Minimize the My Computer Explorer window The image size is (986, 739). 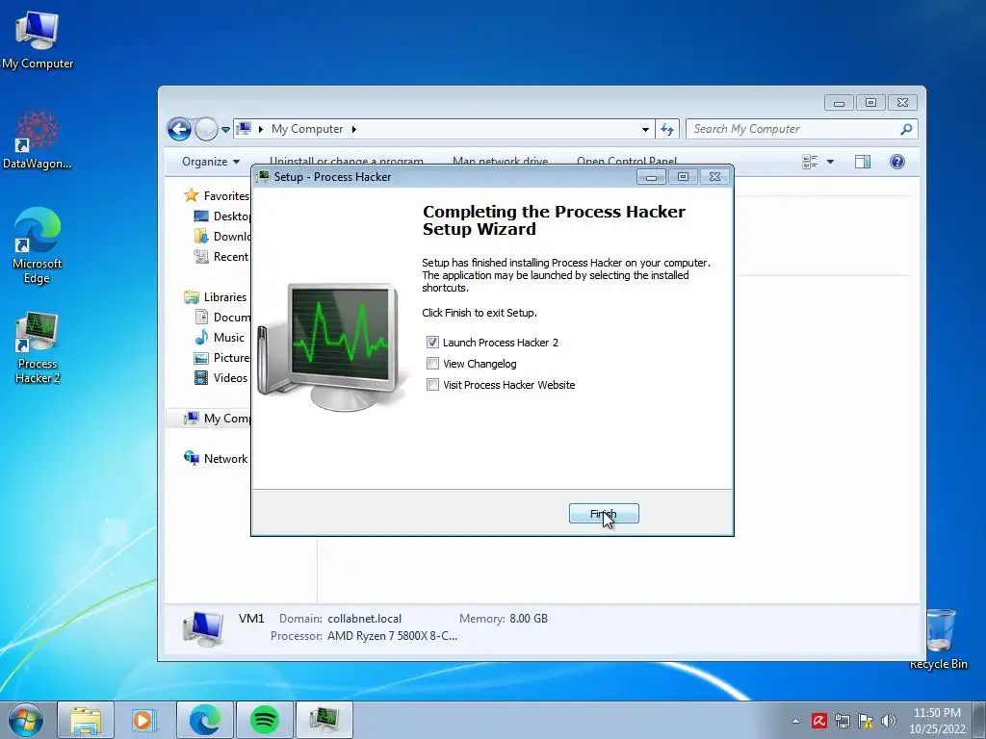839,102
